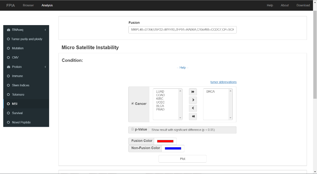
Task: Select LUAD in available cancer list
Action: click(x=160, y=92)
